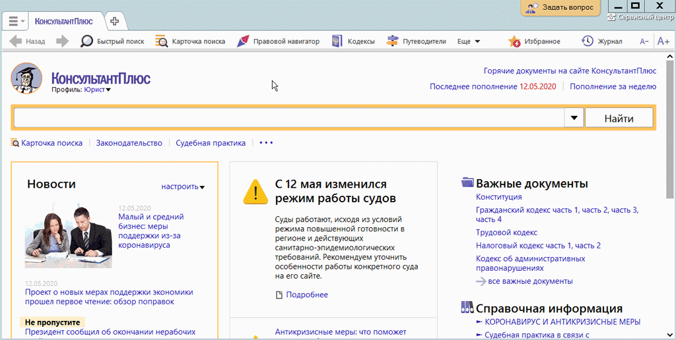This screenshot has height=340, width=676.
Task: Open Президент сообщил об окончании link
Action: click(110, 332)
